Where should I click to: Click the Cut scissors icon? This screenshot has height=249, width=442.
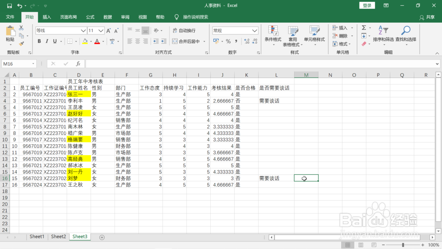pos(21,28)
